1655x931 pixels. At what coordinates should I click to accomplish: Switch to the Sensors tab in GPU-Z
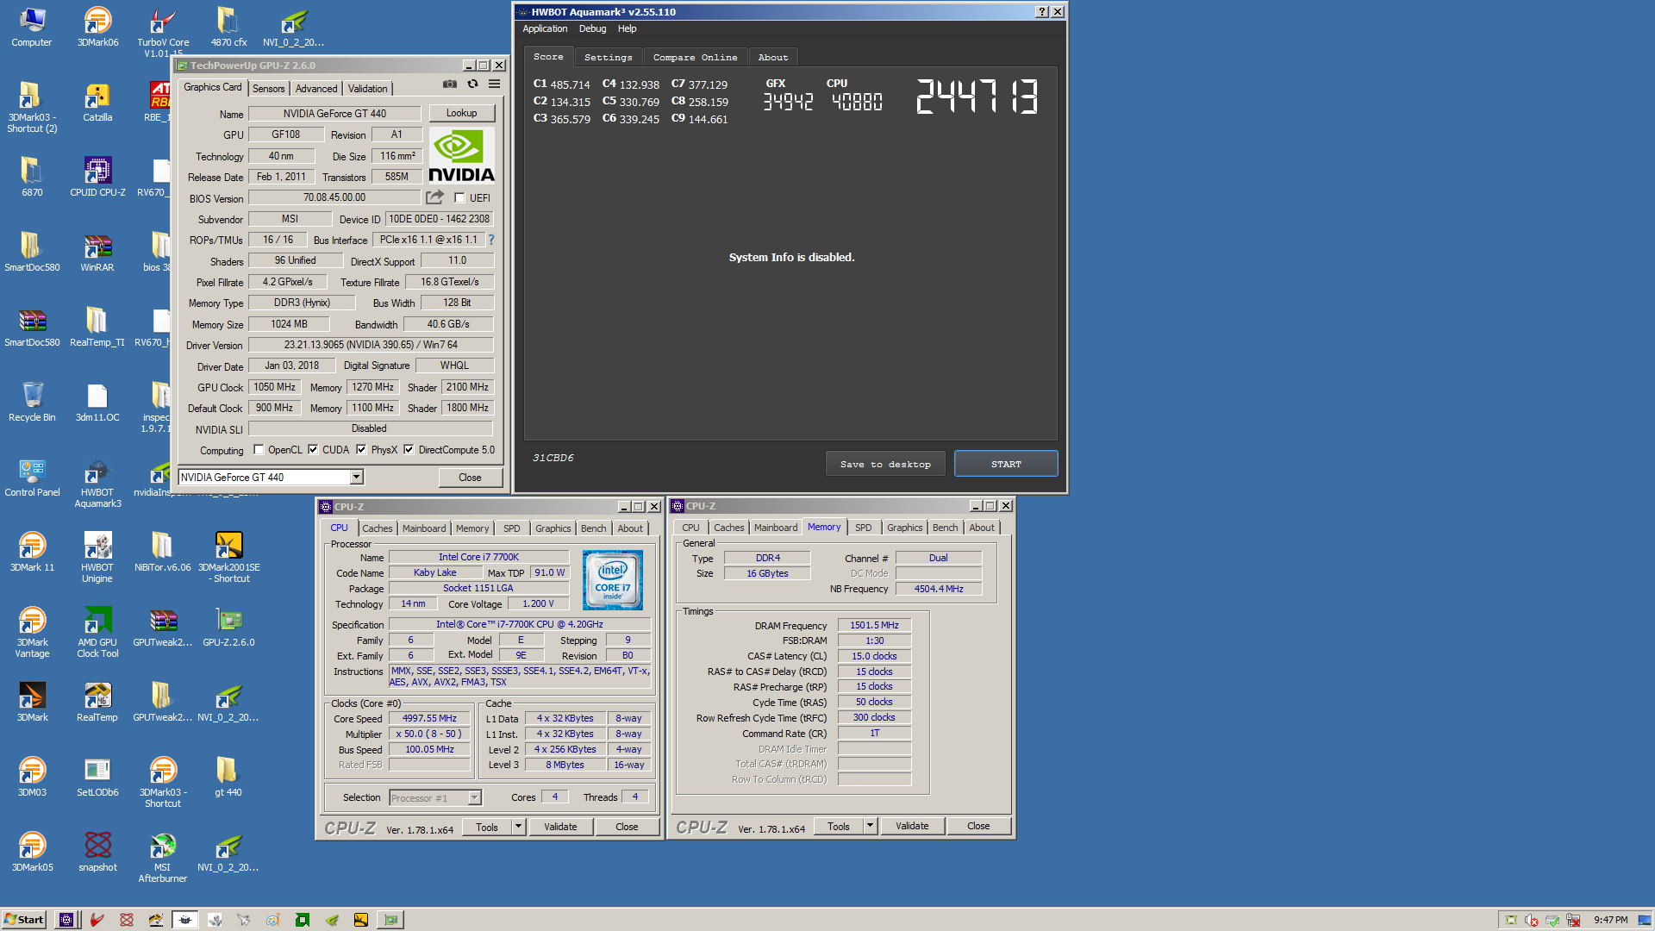click(268, 89)
